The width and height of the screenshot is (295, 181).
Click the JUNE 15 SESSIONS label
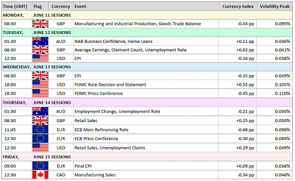point(52,157)
